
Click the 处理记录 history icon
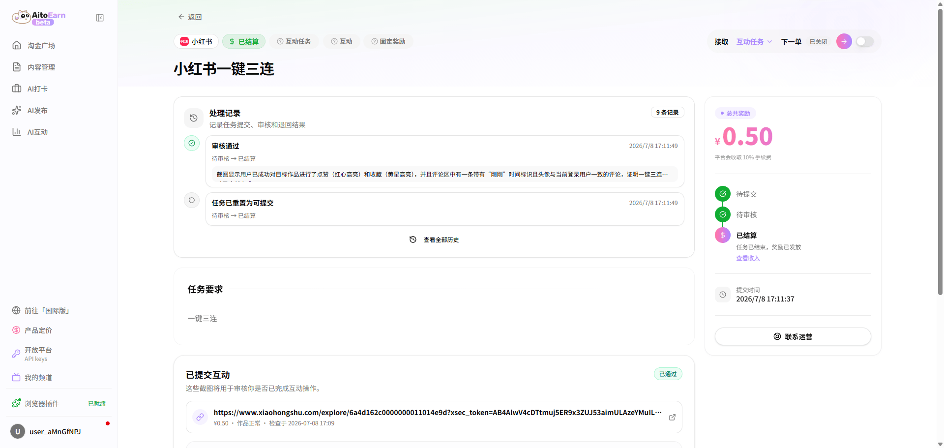tap(194, 118)
